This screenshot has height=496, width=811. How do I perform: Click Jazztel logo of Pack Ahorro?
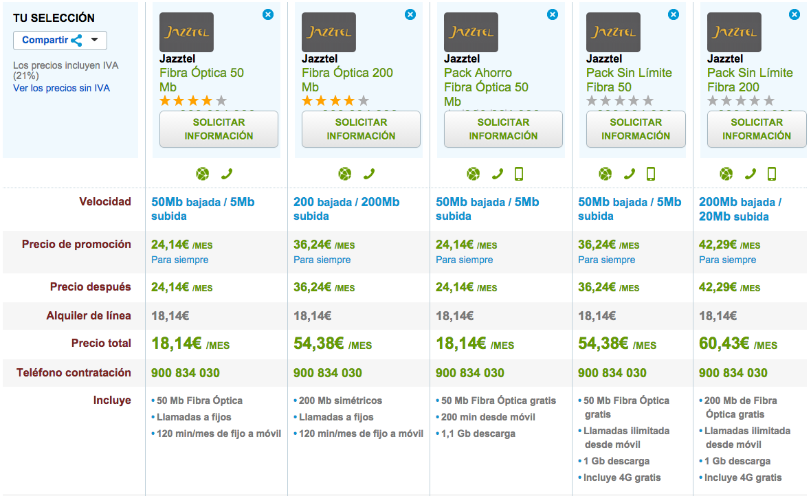(471, 32)
